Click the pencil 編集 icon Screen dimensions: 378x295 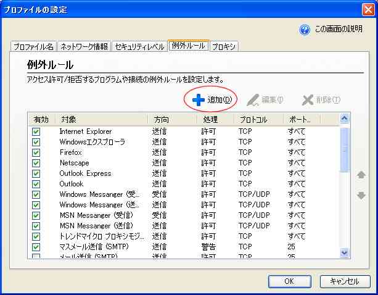pos(253,100)
